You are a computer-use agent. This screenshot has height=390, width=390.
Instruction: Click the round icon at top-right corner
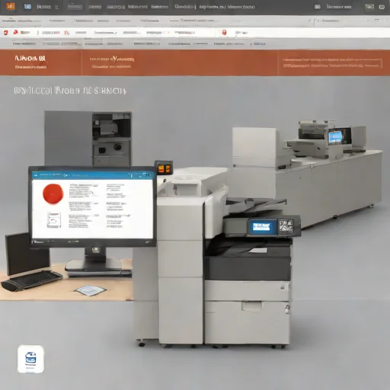[382, 7]
